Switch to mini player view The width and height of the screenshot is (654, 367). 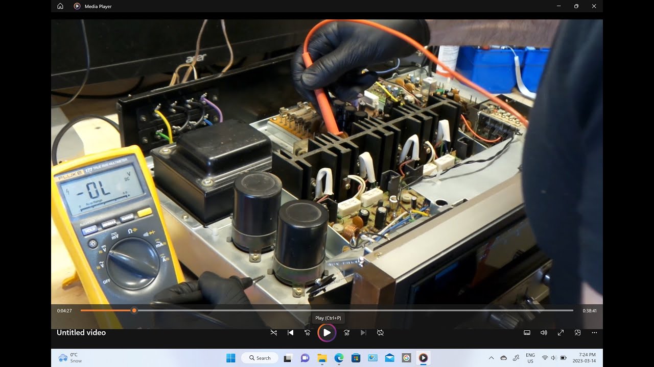click(577, 332)
